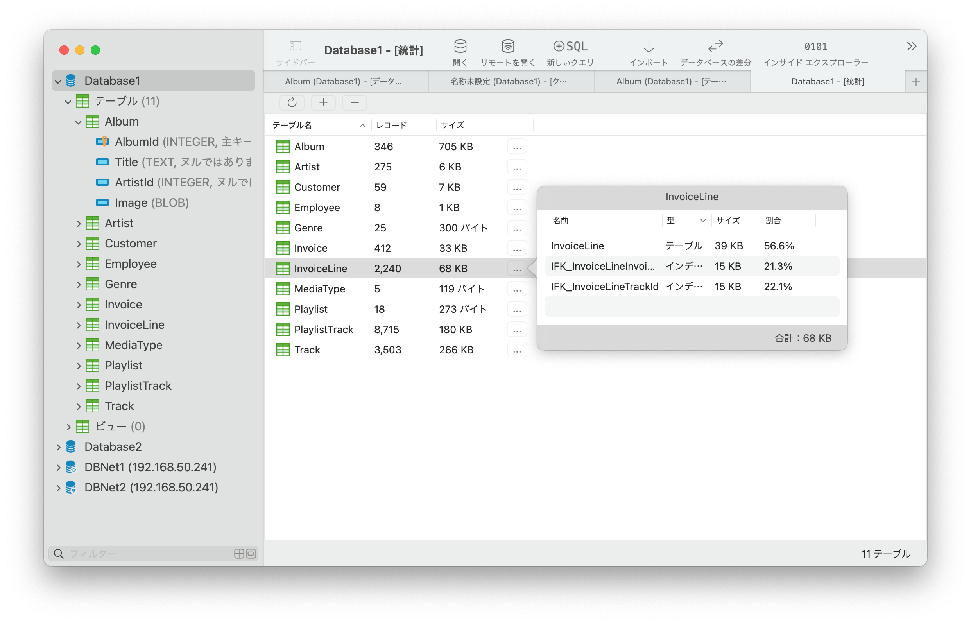Viewport: 971px width, 624px height.
Task: Click the ellipsis button in the Genre row
Action: point(517,228)
